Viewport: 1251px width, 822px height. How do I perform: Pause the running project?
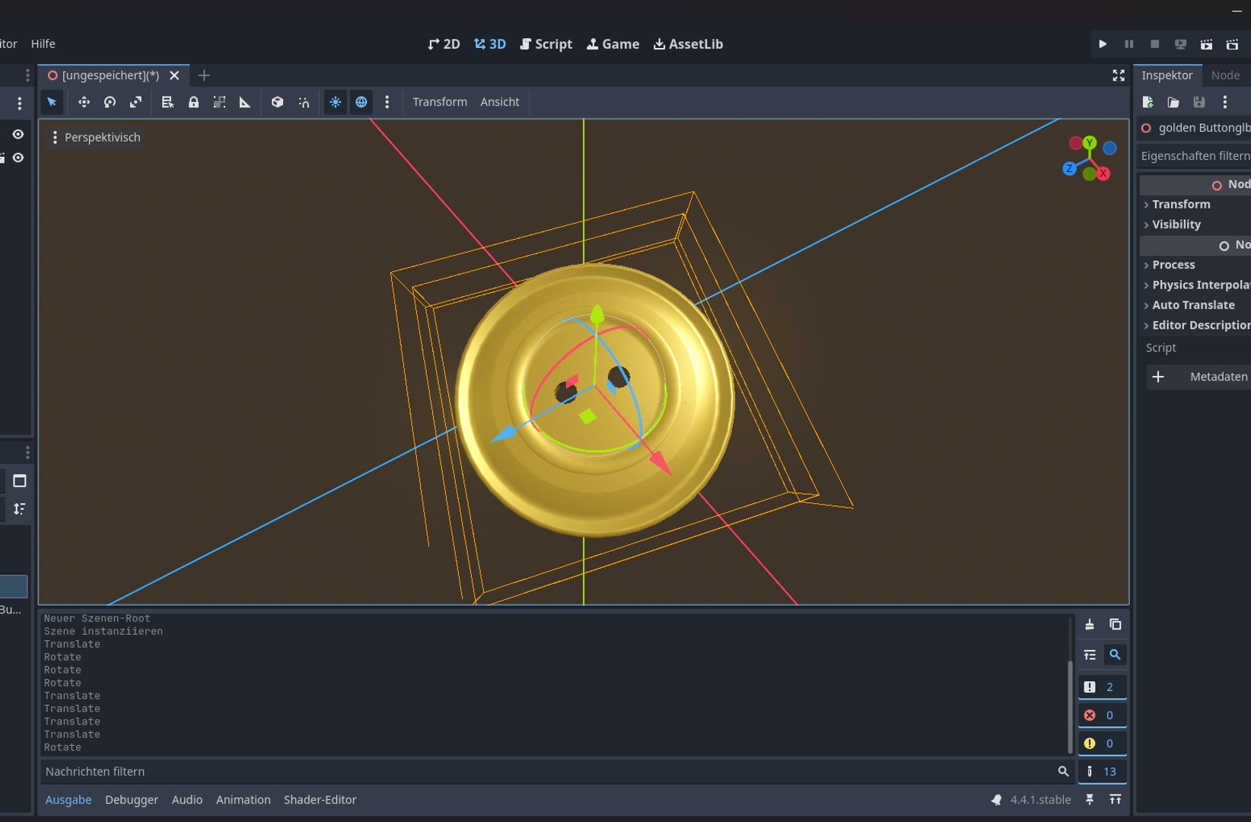tap(1128, 44)
